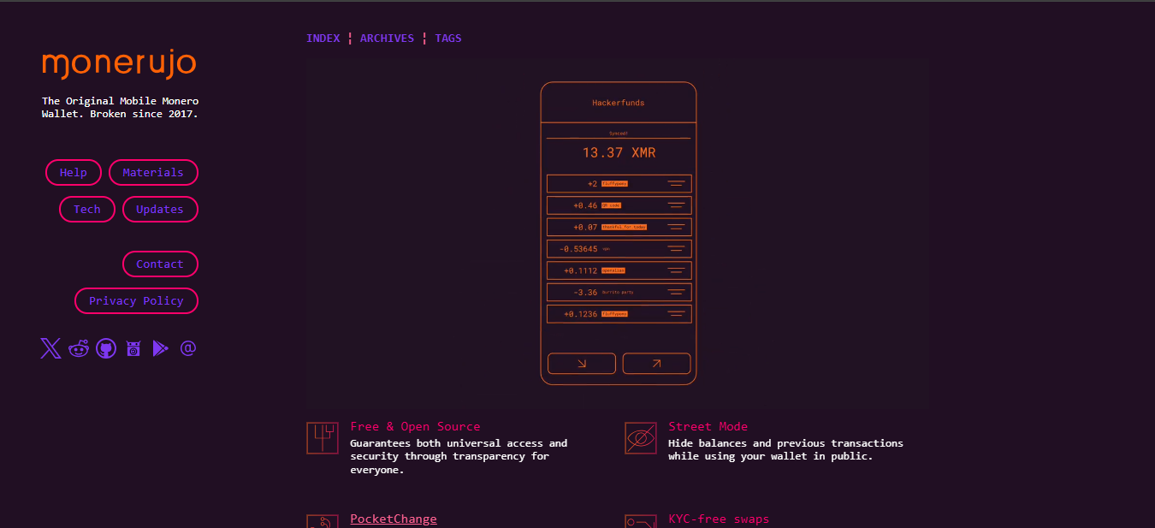
Task: Click the phone wallet illustration
Action: point(619,234)
